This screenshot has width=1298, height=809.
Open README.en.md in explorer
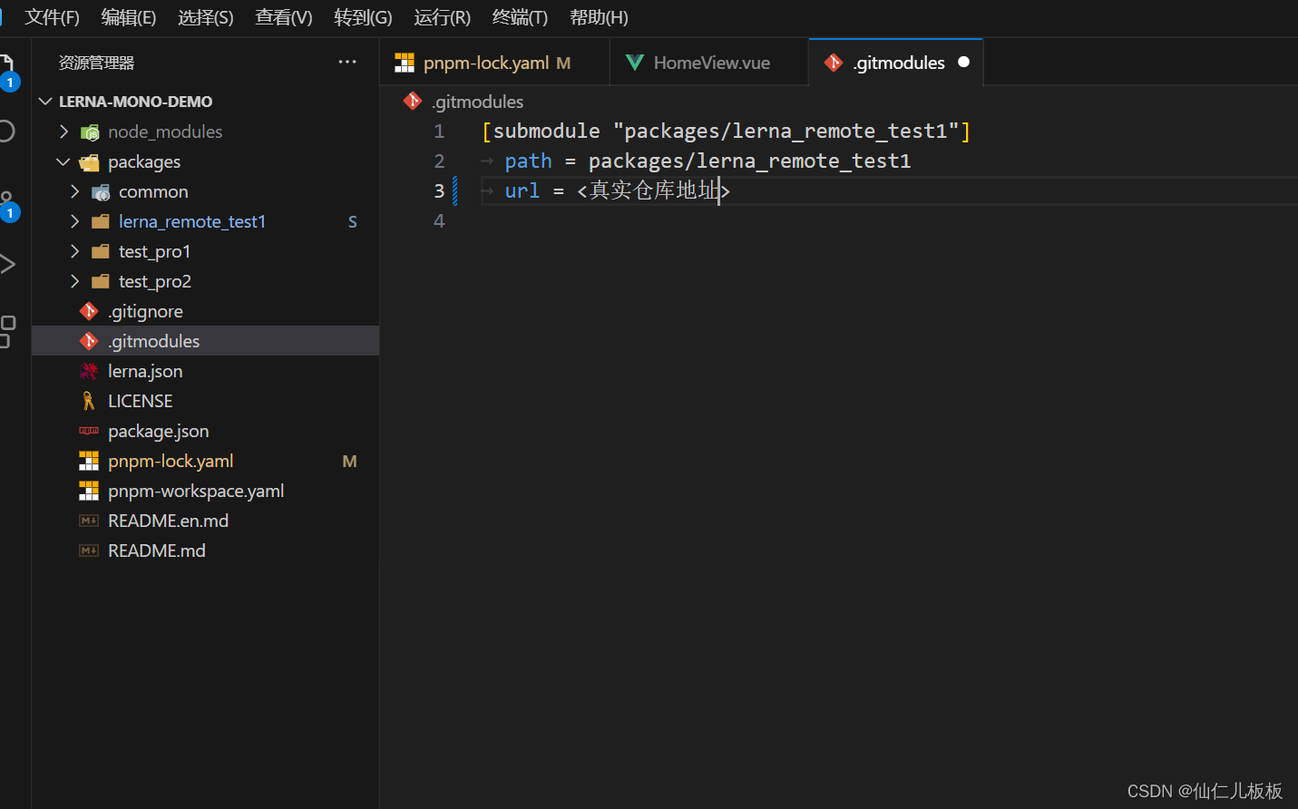pos(205,521)
